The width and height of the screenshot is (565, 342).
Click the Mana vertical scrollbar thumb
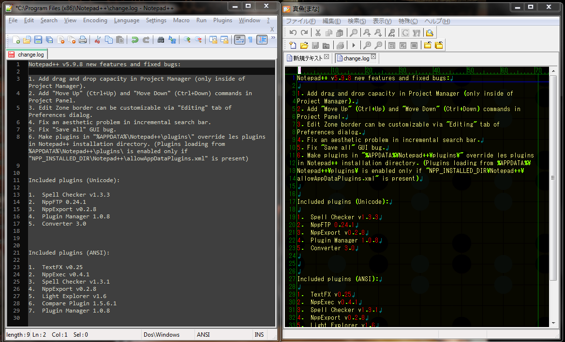(x=554, y=177)
